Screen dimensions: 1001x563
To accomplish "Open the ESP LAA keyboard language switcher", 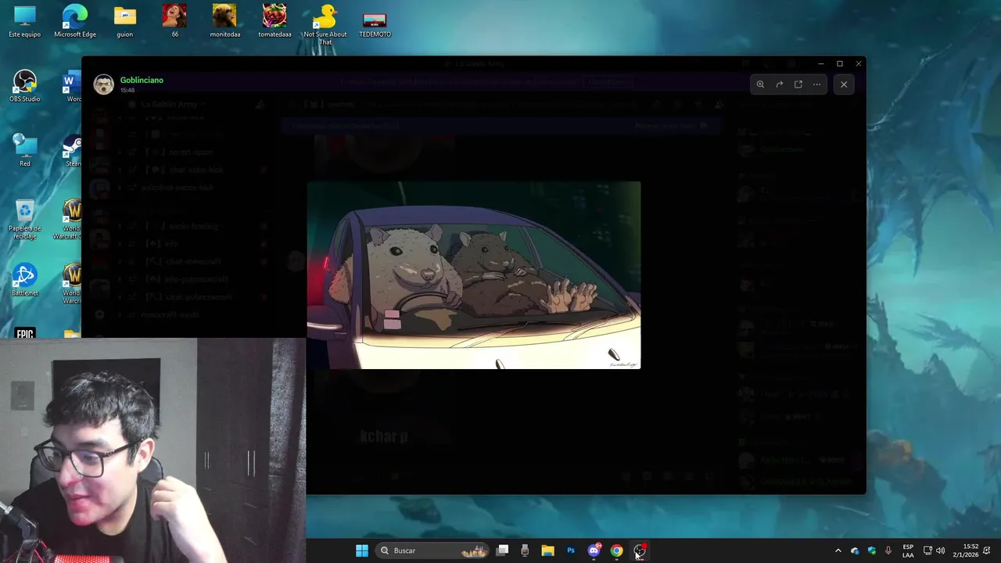I will tap(908, 550).
